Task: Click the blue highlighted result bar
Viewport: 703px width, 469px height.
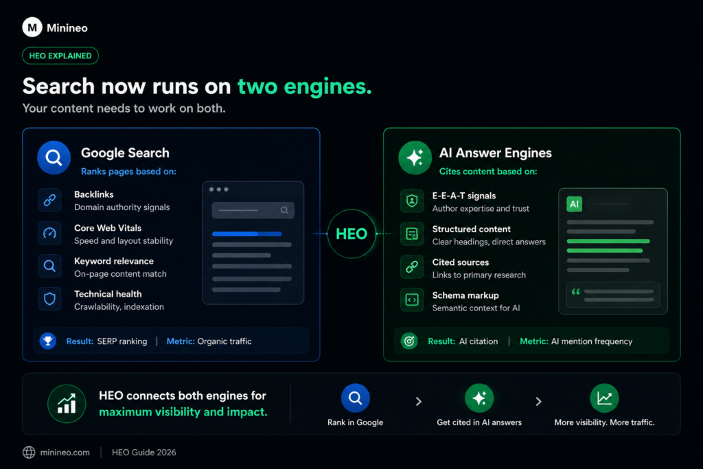Action: tap(246, 233)
